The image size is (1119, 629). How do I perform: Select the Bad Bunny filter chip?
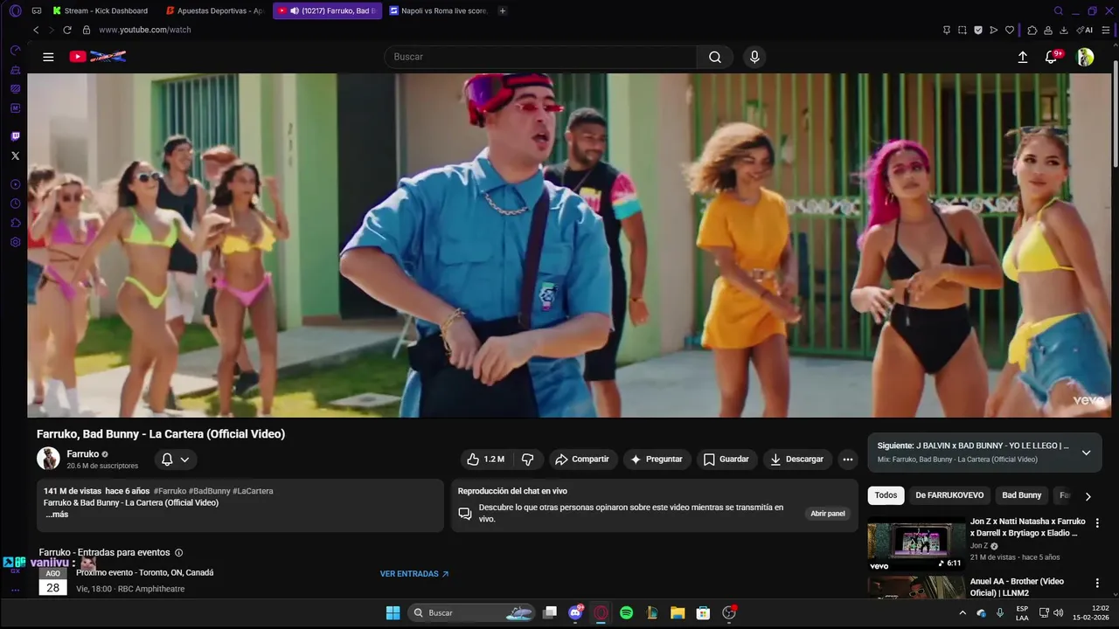click(1021, 495)
